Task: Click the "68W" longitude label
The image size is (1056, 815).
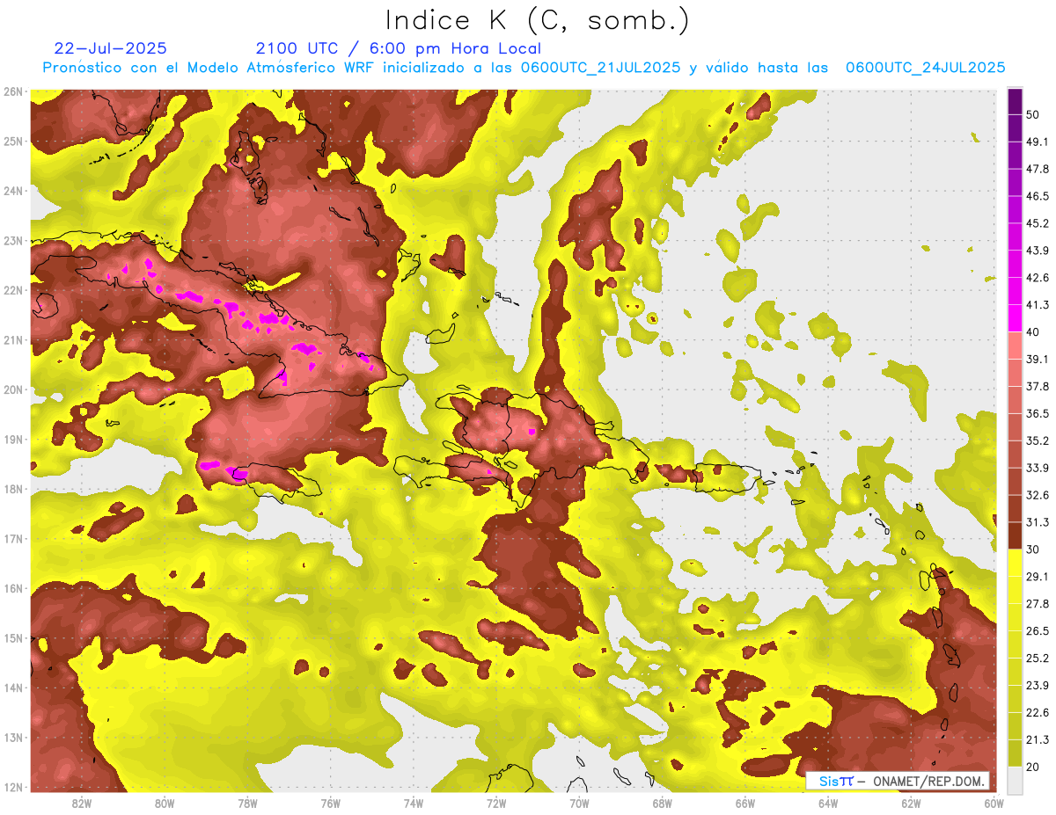Action: click(x=662, y=804)
